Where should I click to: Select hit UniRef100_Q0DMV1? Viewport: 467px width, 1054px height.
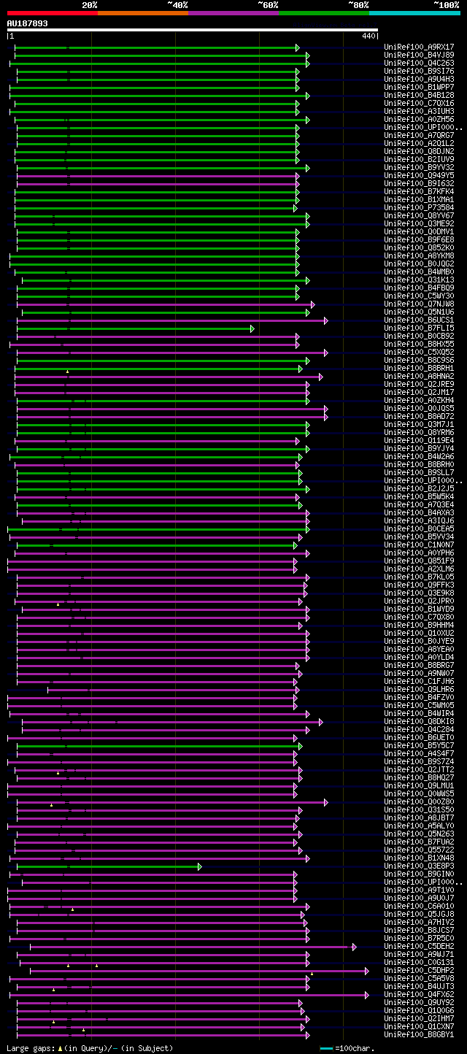419,232
